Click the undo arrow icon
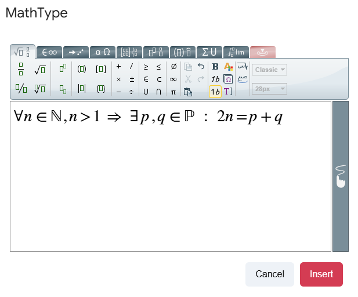The image size is (358, 297). 201,67
